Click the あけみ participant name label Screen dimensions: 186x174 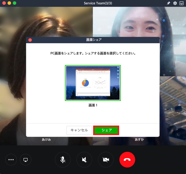(46, 139)
